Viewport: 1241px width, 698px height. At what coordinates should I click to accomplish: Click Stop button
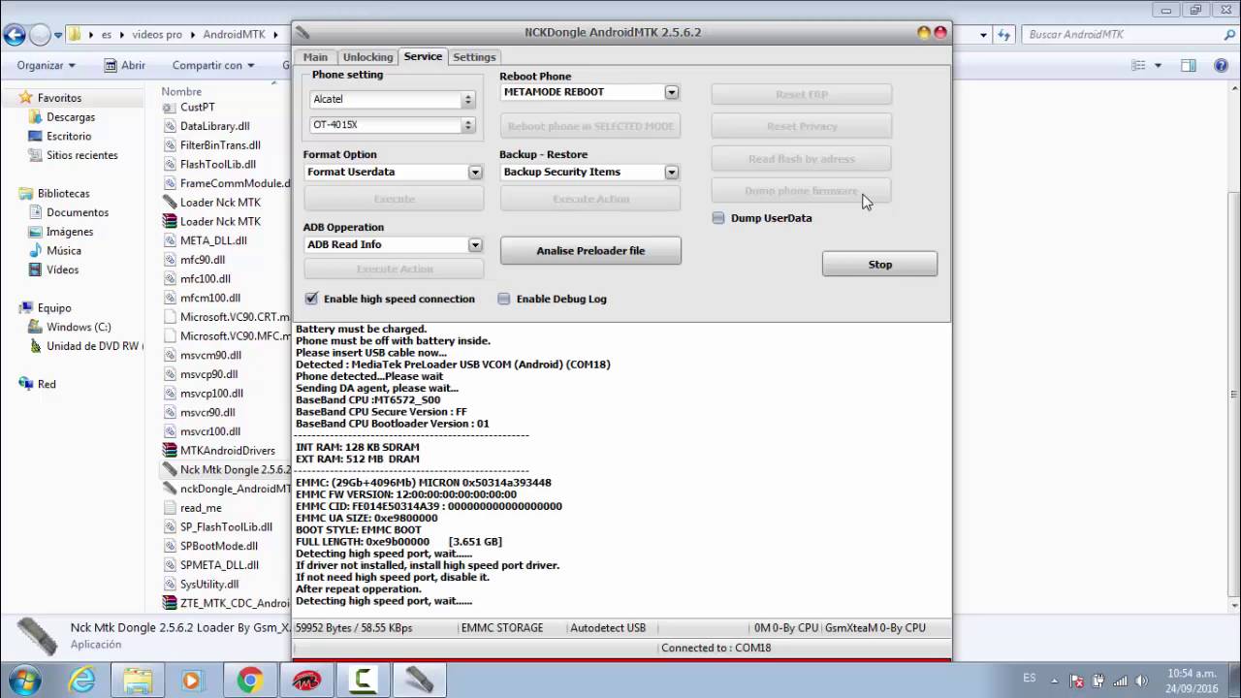click(x=879, y=264)
